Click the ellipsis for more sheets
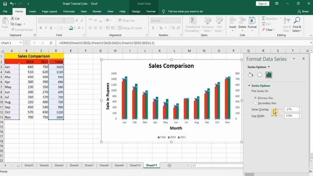This screenshot has height=176, width=313. pos(18,165)
